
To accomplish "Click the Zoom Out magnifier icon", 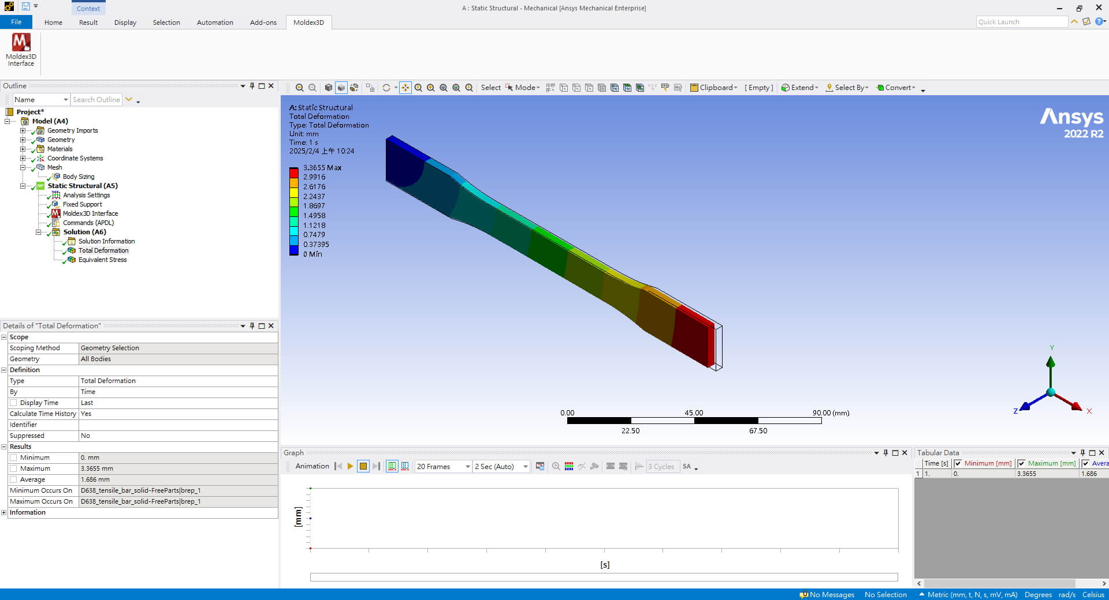I will pos(418,88).
